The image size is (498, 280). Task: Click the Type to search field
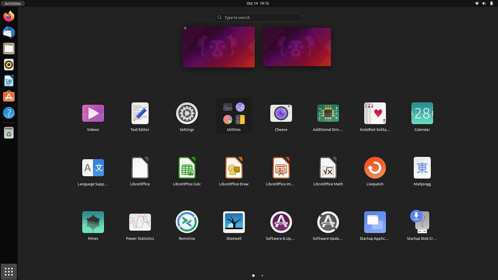[257, 17]
